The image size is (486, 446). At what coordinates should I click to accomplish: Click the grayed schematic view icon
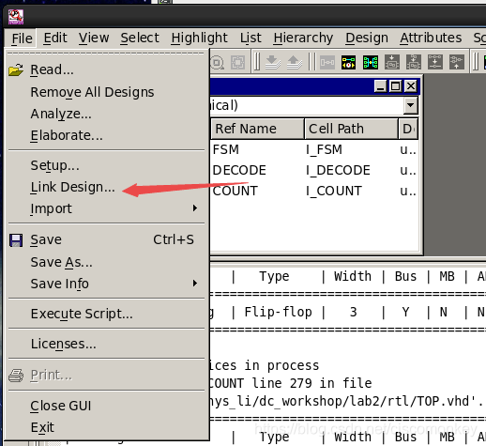pyautogui.click(x=327, y=62)
